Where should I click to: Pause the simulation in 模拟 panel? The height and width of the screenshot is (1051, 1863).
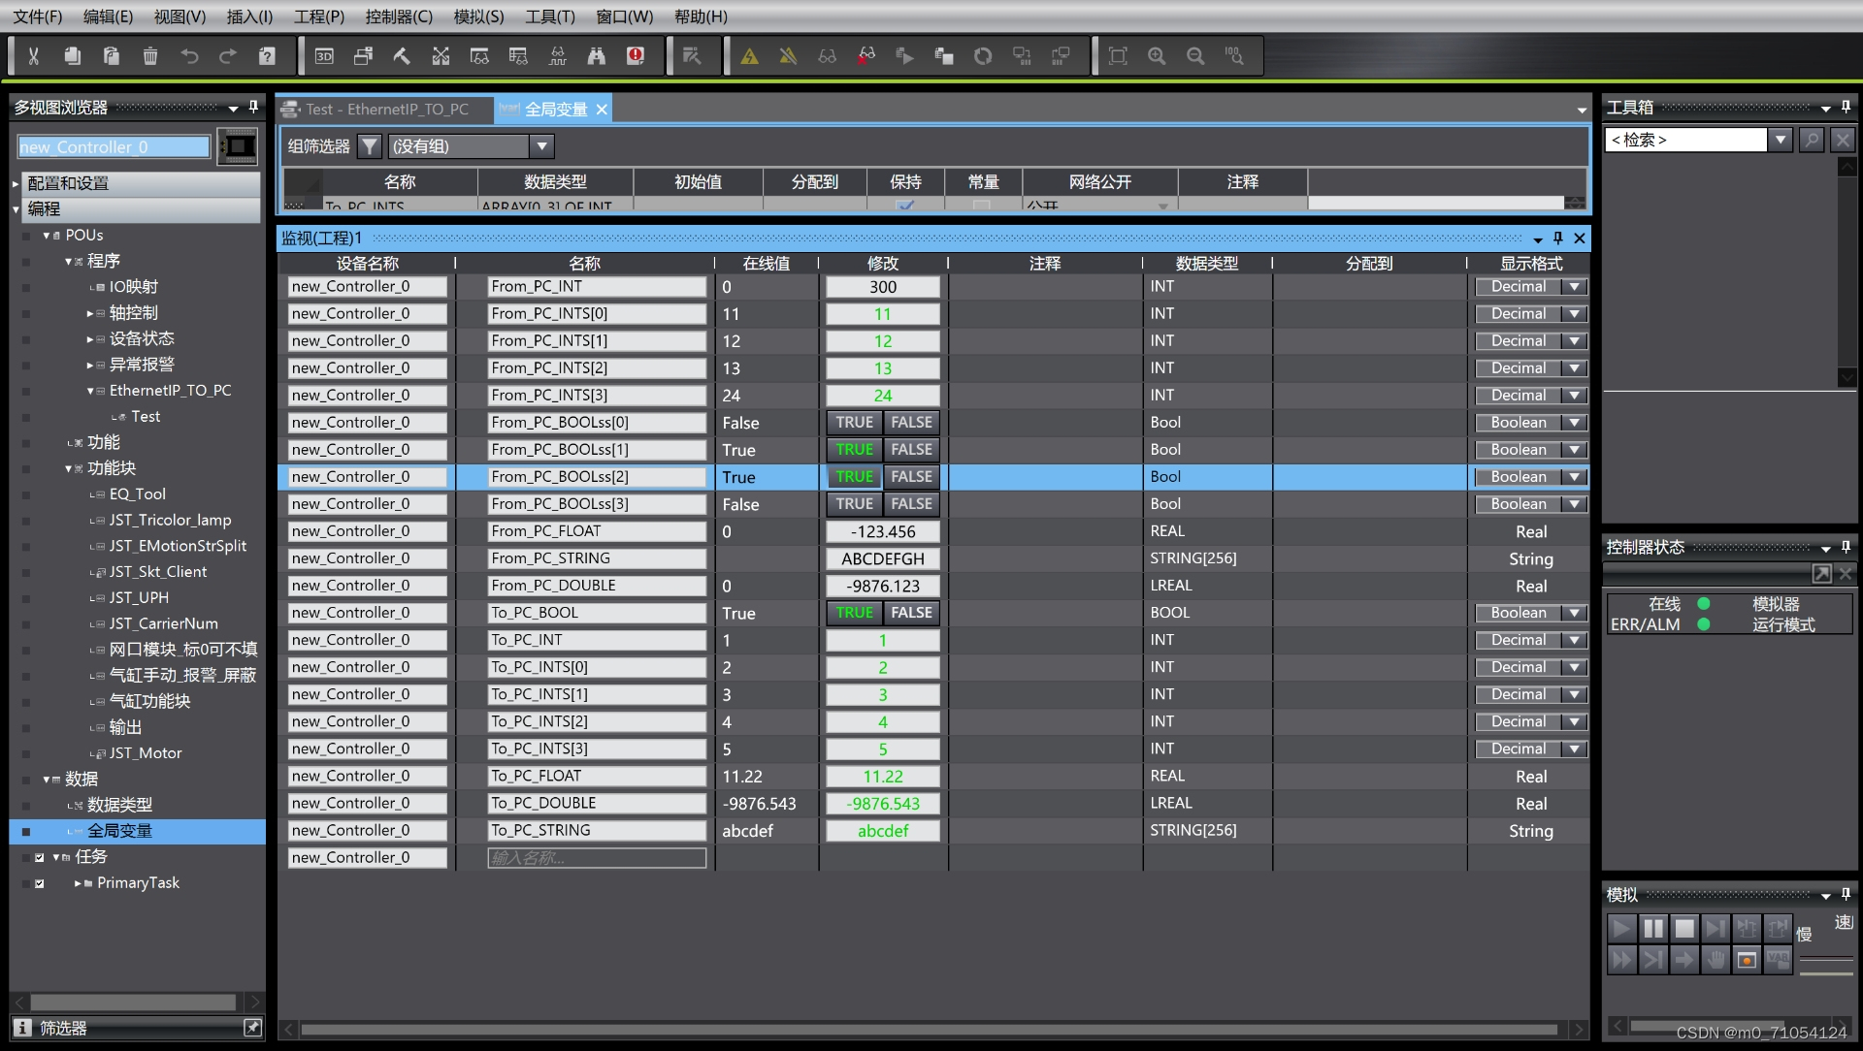pyautogui.click(x=1652, y=928)
